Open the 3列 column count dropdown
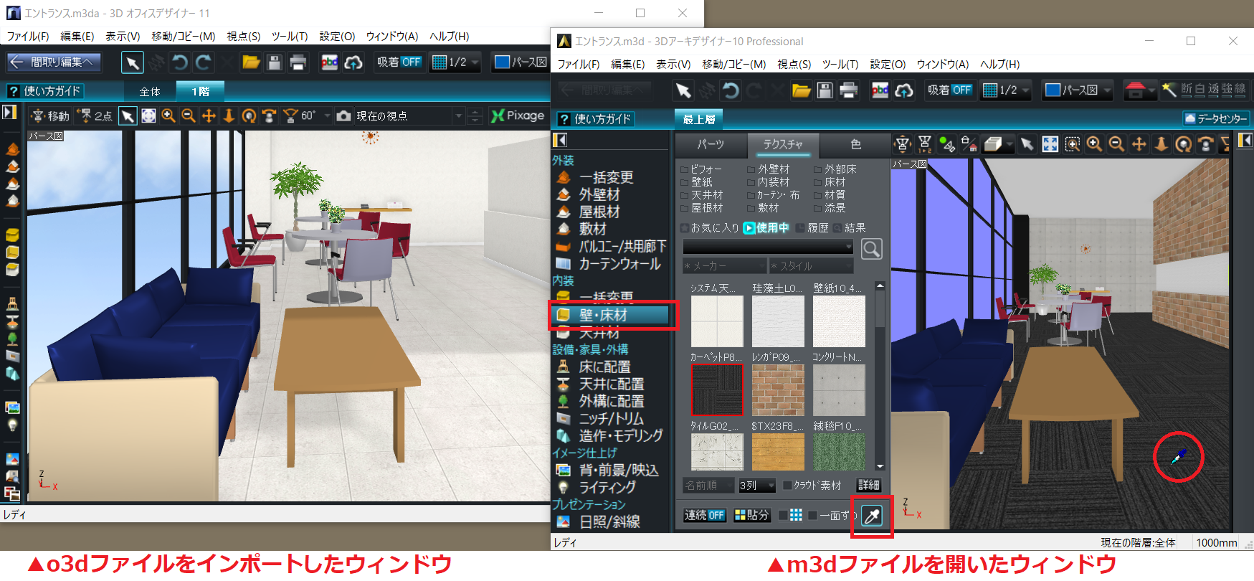This screenshot has width=1254, height=581. pyautogui.click(x=757, y=486)
